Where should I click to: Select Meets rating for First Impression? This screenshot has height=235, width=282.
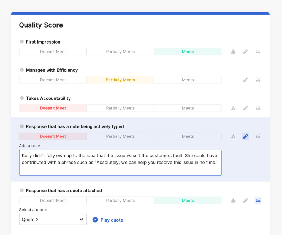point(188,52)
